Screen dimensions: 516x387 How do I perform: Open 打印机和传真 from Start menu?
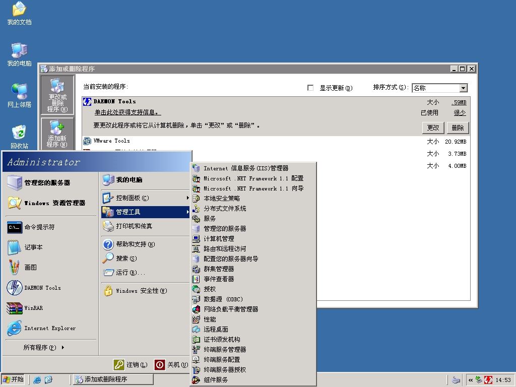(145, 226)
